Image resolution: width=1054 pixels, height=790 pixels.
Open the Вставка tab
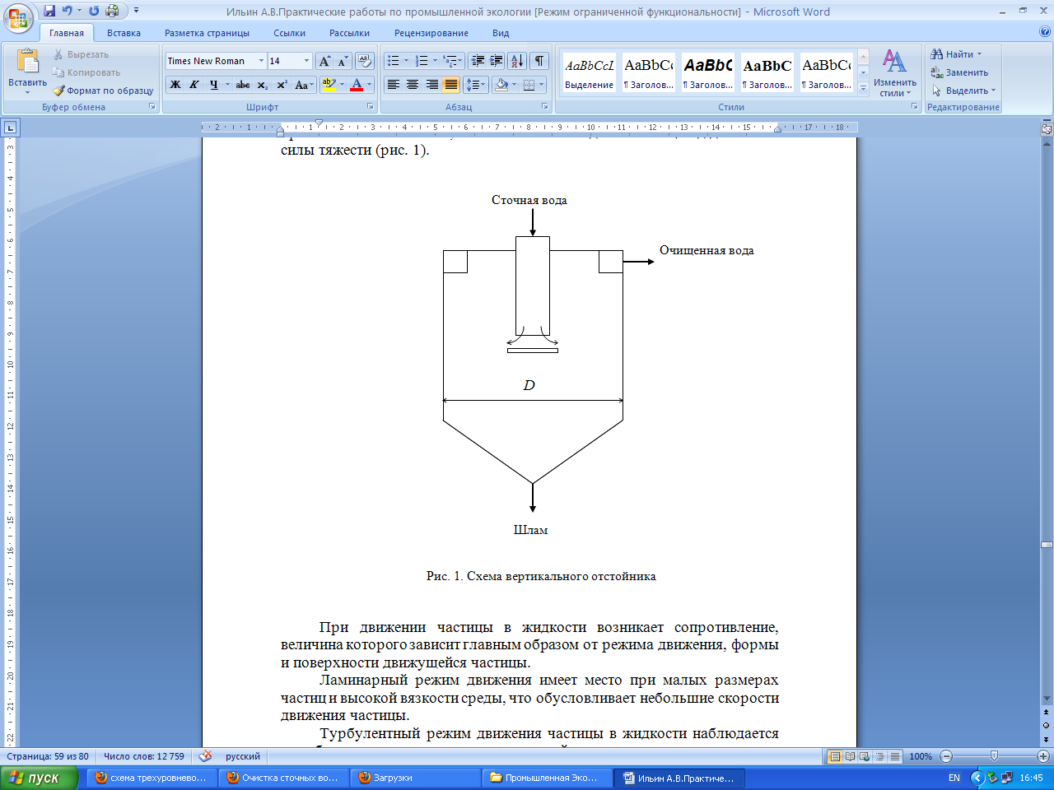coord(124,33)
